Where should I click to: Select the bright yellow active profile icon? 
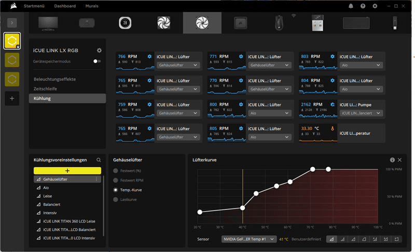tap(12, 41)
